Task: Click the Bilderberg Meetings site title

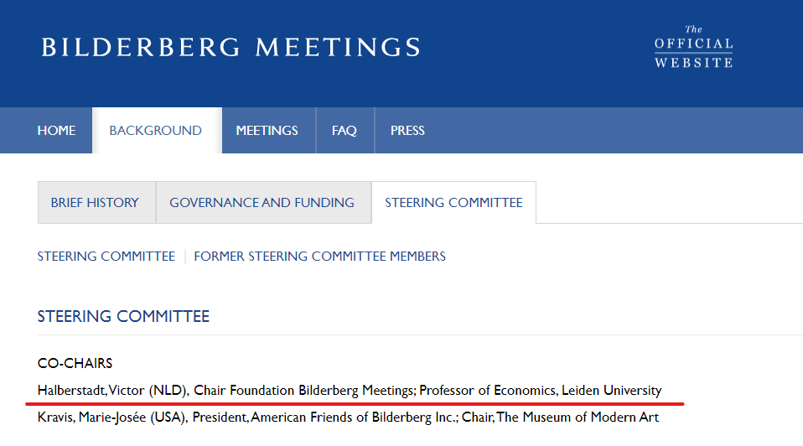Action: pyautogui.click(x=231, y=47)
